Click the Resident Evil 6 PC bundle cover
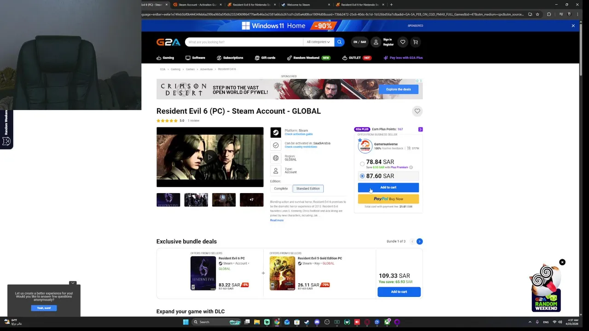589x331 pixels. 203,274
